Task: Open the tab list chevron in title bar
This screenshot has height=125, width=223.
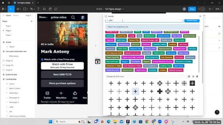Action: (198, 3)
